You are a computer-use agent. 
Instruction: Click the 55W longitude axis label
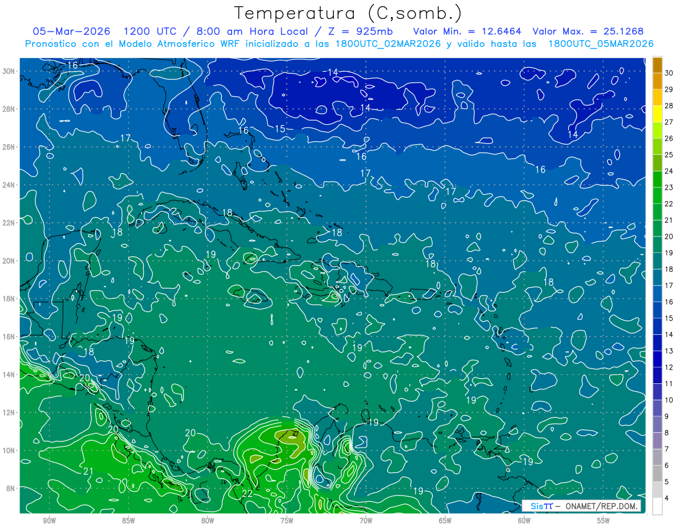[x=604, y=521]
